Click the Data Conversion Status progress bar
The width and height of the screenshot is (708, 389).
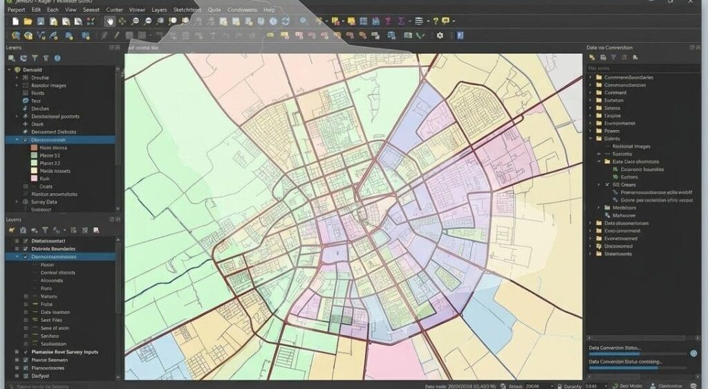tap(638, 354)
